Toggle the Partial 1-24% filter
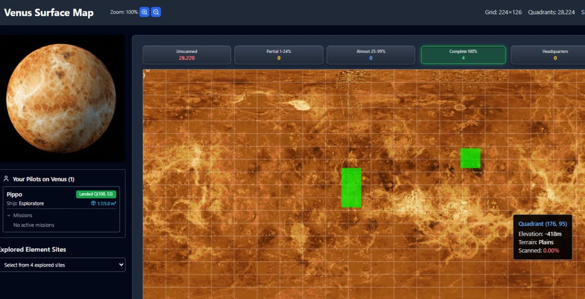This screenshot has width=585, height=299. 278,55
